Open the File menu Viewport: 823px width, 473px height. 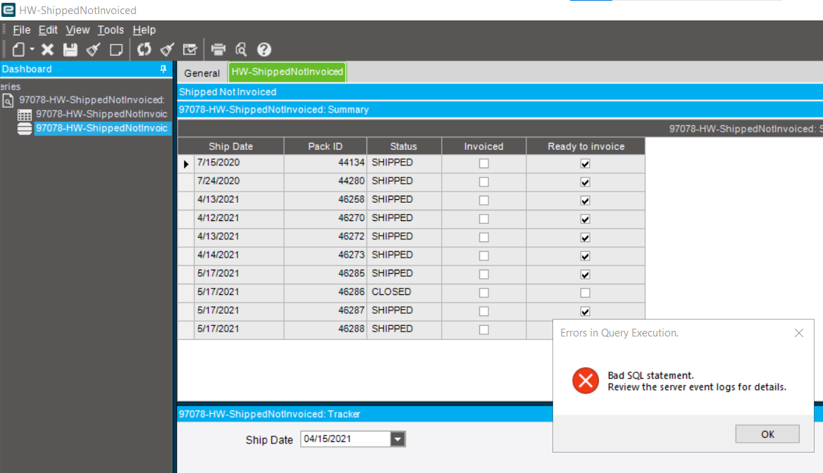point(22,30)
